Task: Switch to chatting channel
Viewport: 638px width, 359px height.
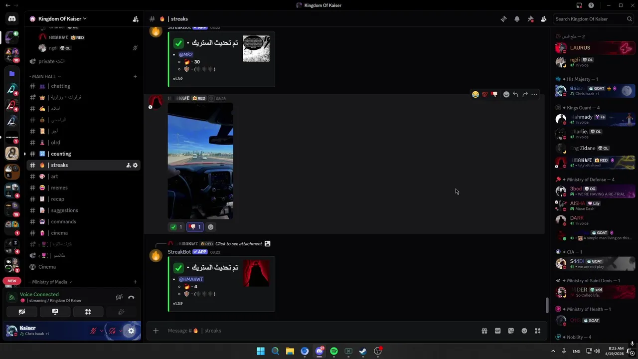Action: click(83, 86)
